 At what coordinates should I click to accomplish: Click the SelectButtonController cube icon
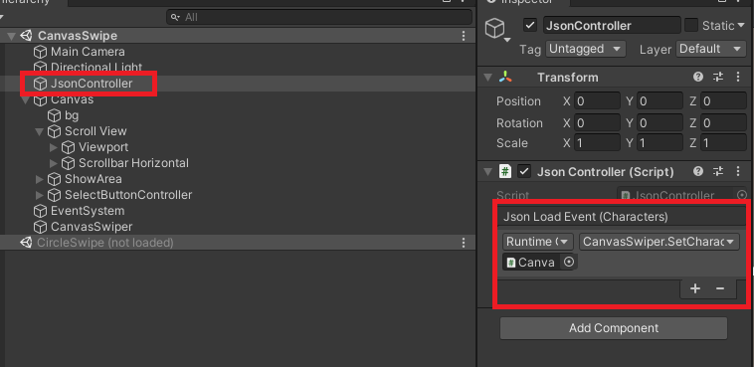coord(54,195)
